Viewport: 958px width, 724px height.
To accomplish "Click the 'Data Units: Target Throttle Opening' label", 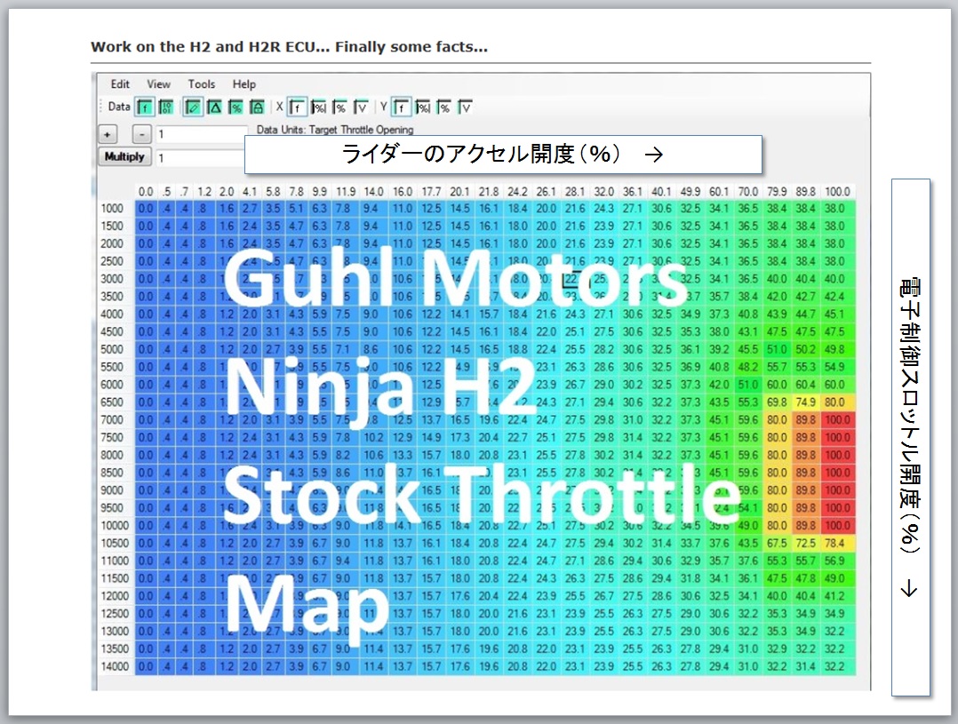I will [x=335, y=130].
